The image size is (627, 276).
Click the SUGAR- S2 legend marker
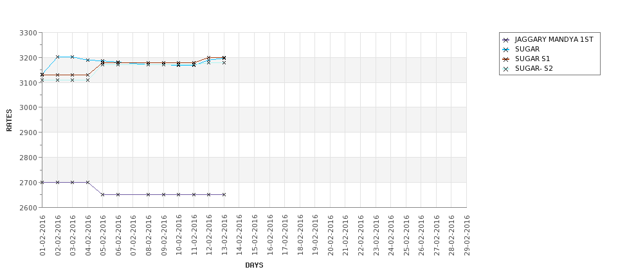(505, 69)
